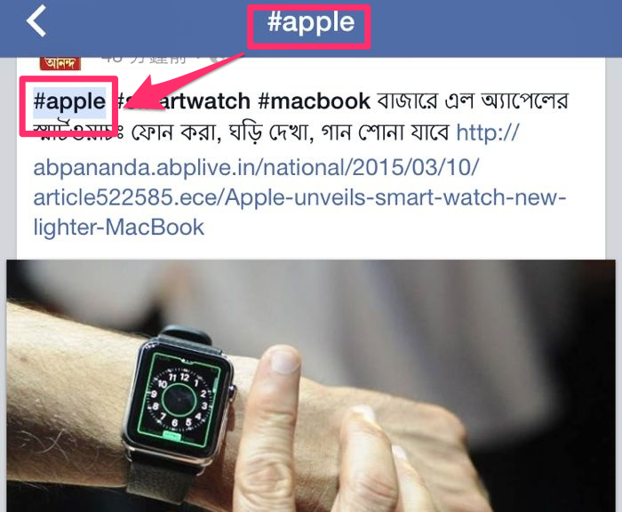
Task: Tap the back arrow in header
Action: (36, 21)
